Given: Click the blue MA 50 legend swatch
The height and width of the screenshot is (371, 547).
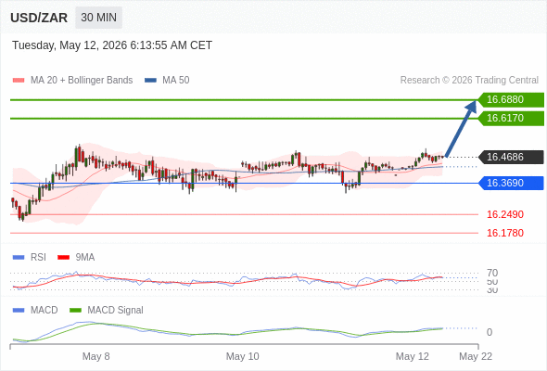Looking at the screenshot, I should click(150, 81).
